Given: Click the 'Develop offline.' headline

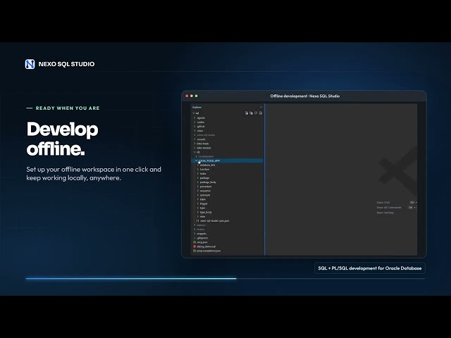Looking at the screenshot, I should (x=63, y=139).
